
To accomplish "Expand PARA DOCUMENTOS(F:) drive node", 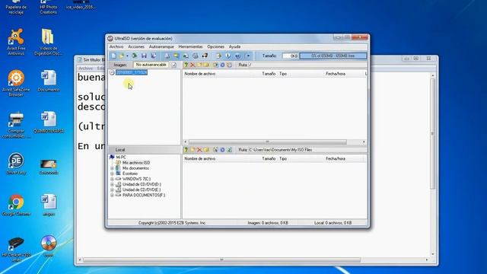I will point(112,196).
